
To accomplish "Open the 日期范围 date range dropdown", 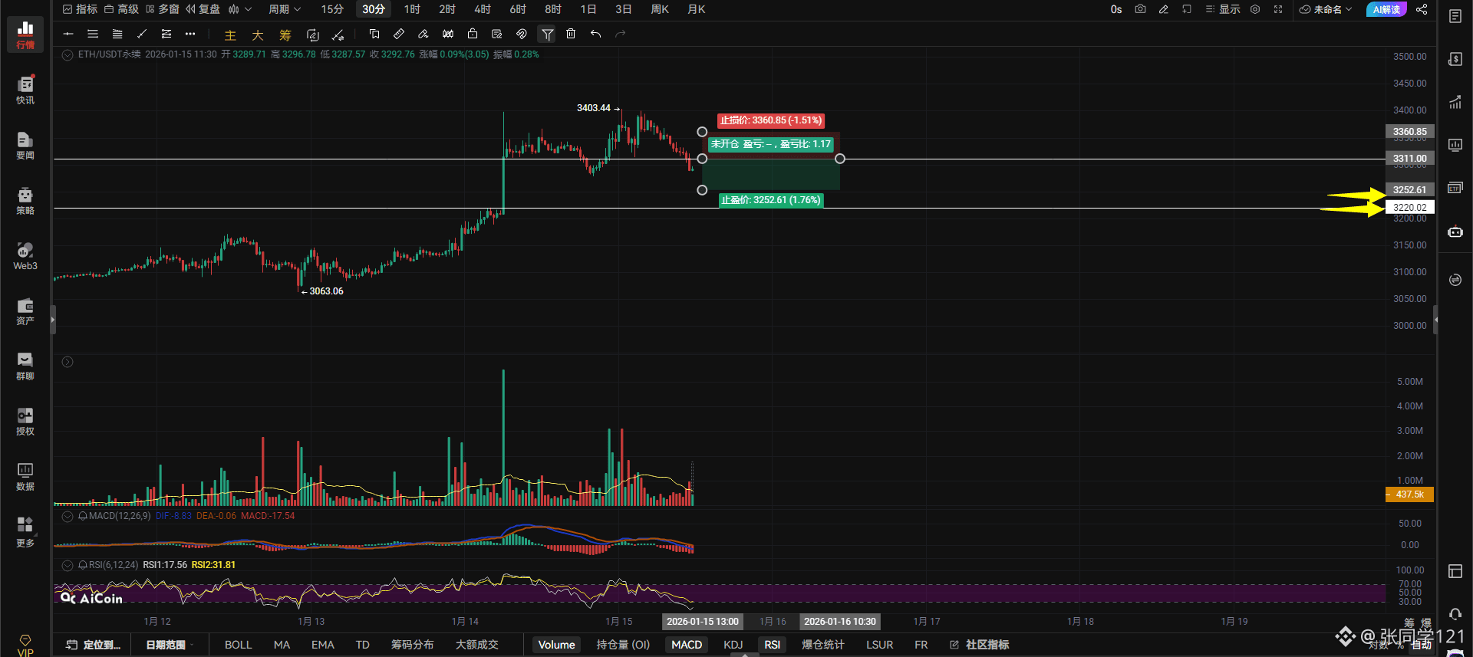I will pyautogui.click(x=170, y=645).
